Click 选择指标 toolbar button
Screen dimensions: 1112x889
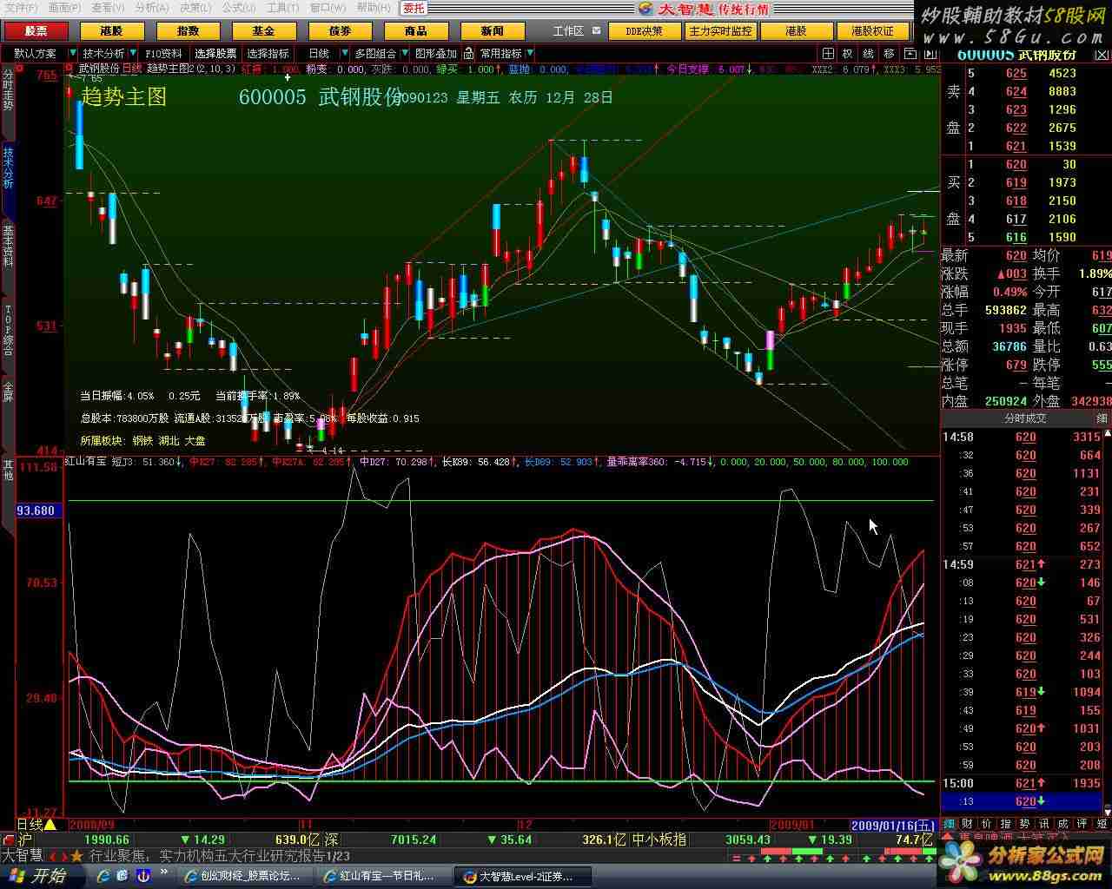[268, 54]
